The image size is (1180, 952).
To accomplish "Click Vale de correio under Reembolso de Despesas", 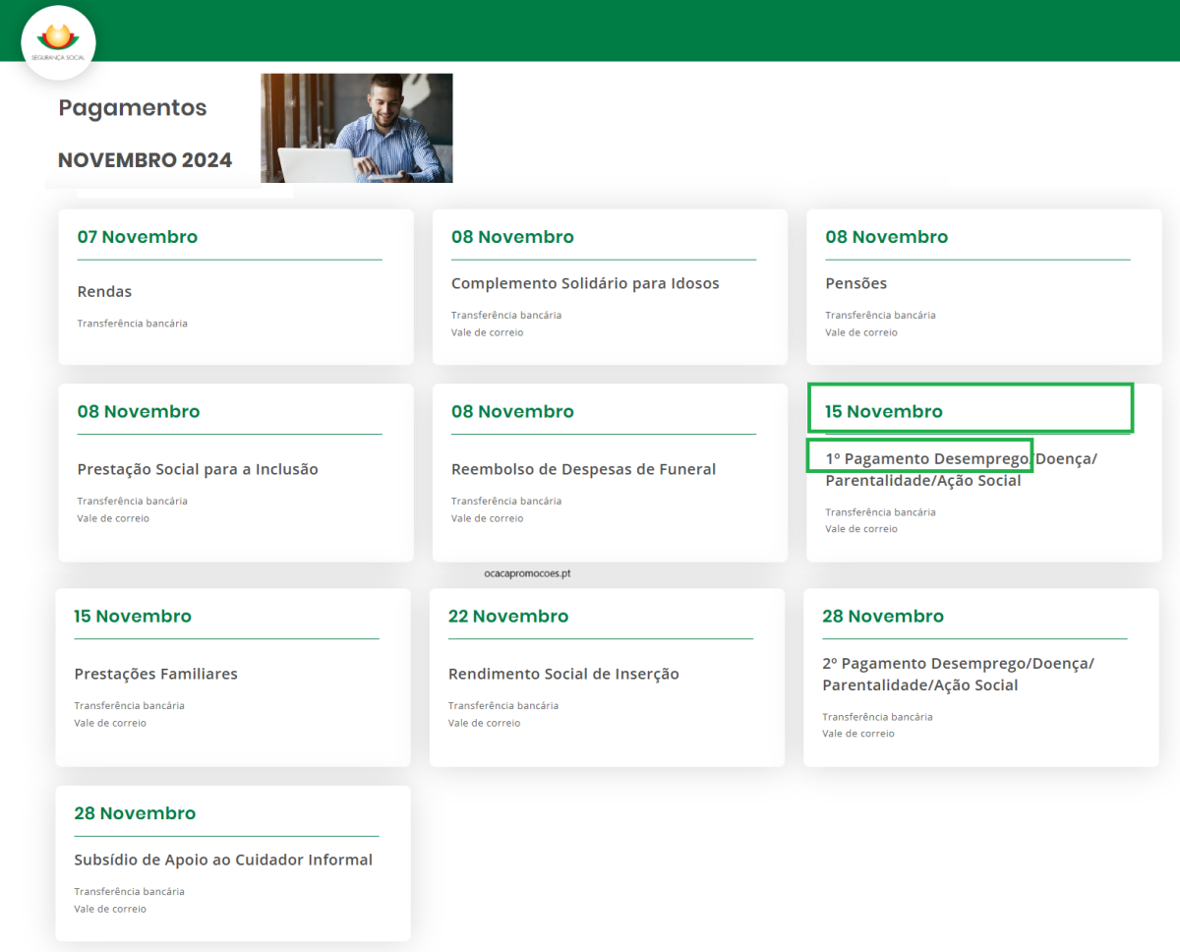I will [488, 518].
